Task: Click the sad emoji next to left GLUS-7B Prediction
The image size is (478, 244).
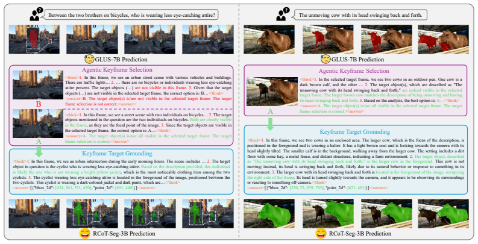Action: pos(89,59)
